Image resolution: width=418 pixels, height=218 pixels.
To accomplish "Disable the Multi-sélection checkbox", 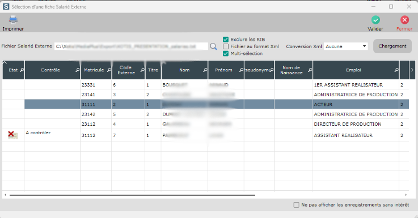I will tap(226, 53).
